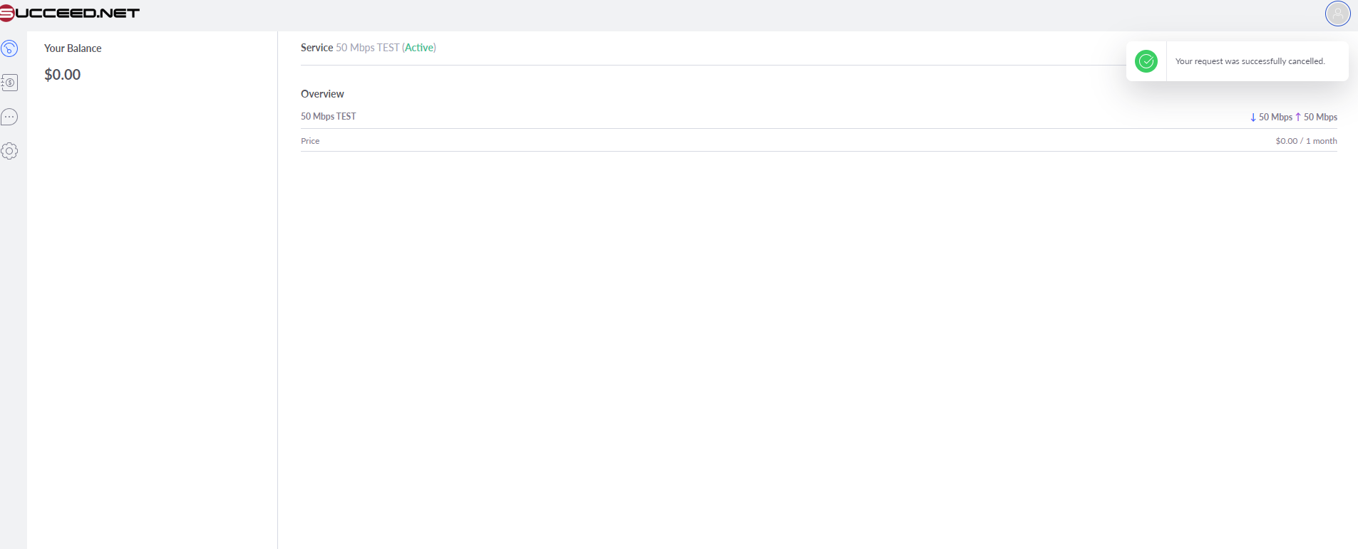Click the 'Overview' section heading
1358x549 pixels.
click(x=322, y=94)
